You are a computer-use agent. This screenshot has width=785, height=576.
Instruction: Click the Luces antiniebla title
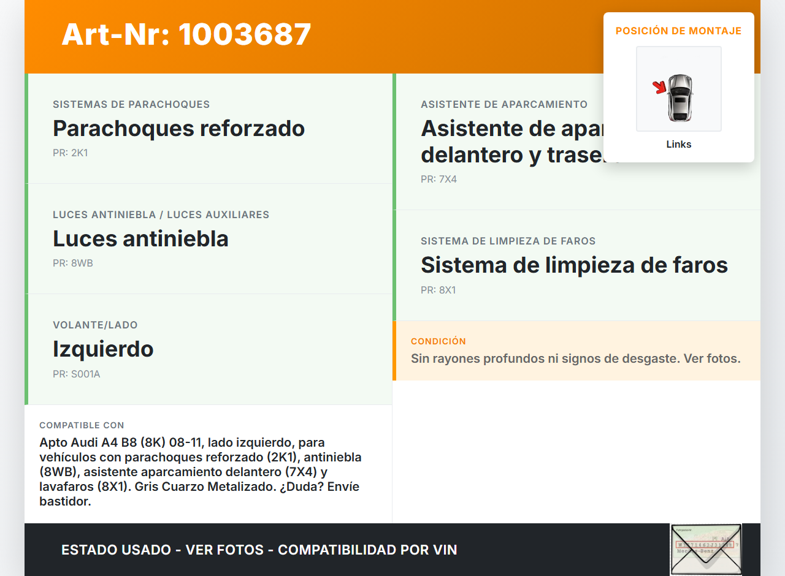[140, 238]
